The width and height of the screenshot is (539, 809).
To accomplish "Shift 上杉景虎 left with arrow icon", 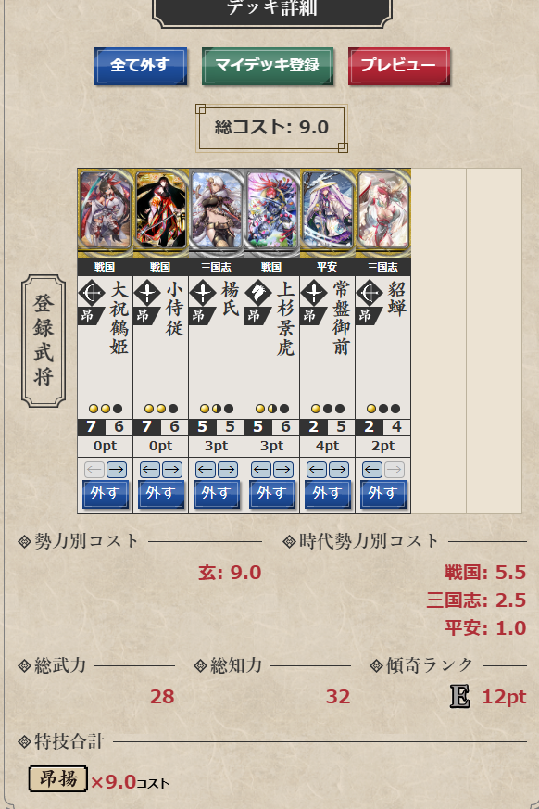I will (261, 470).
